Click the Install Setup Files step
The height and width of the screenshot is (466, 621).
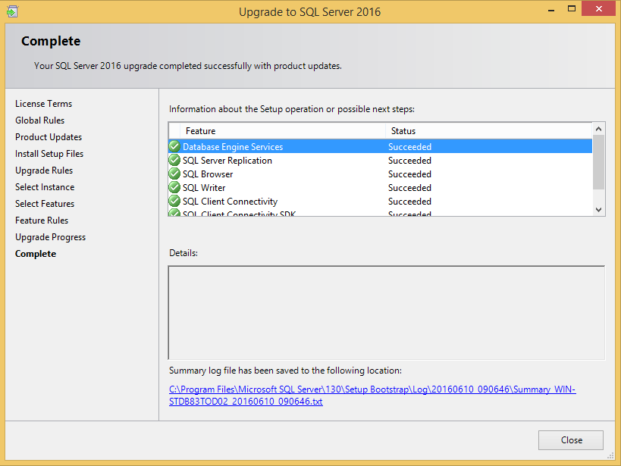point(49,154)
